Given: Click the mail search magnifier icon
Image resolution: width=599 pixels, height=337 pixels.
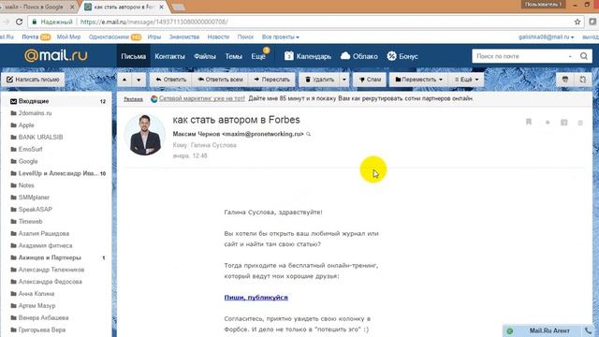Looking at the screenshot, I should click(584, 56).
